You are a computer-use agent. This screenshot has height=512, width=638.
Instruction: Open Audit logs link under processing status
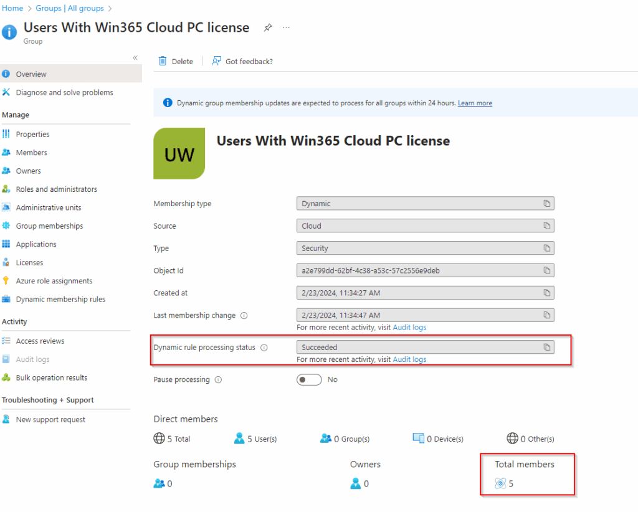coord(409,359)
